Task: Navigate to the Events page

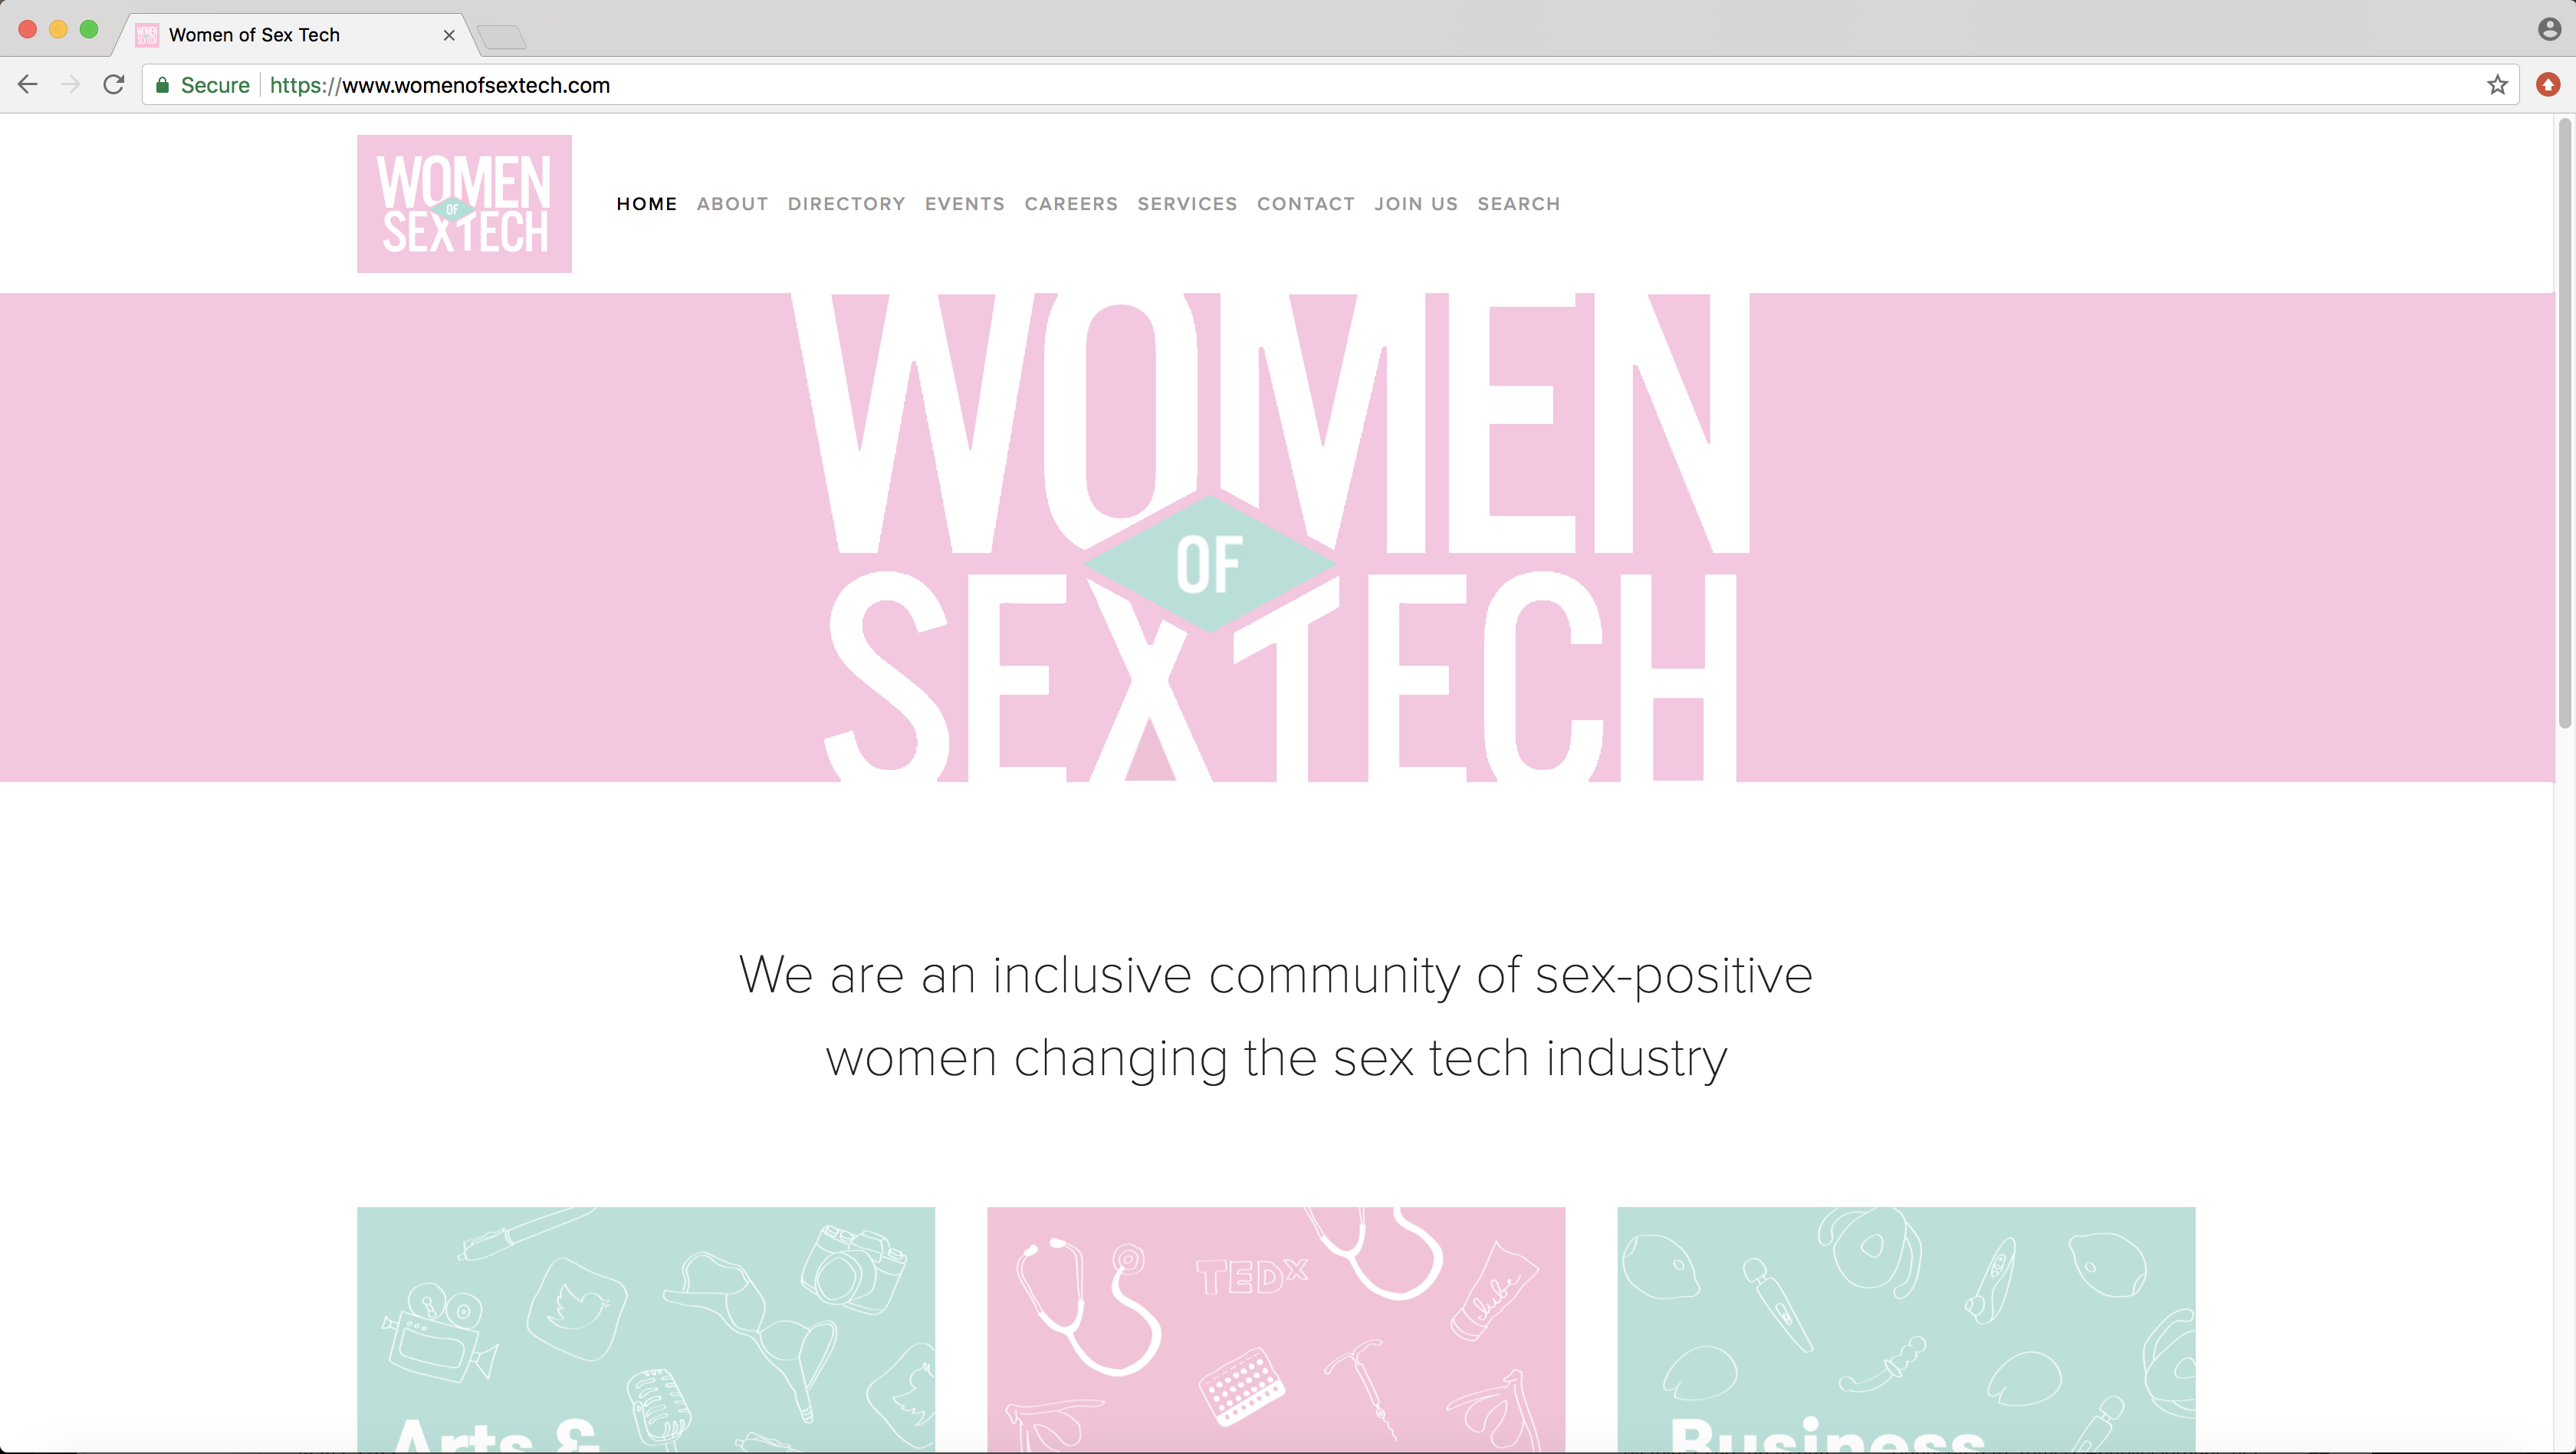Action: (x=964, y=204)
